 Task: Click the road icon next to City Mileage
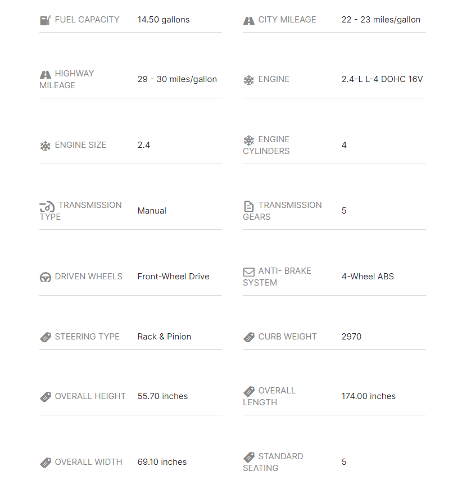[249, 20]
